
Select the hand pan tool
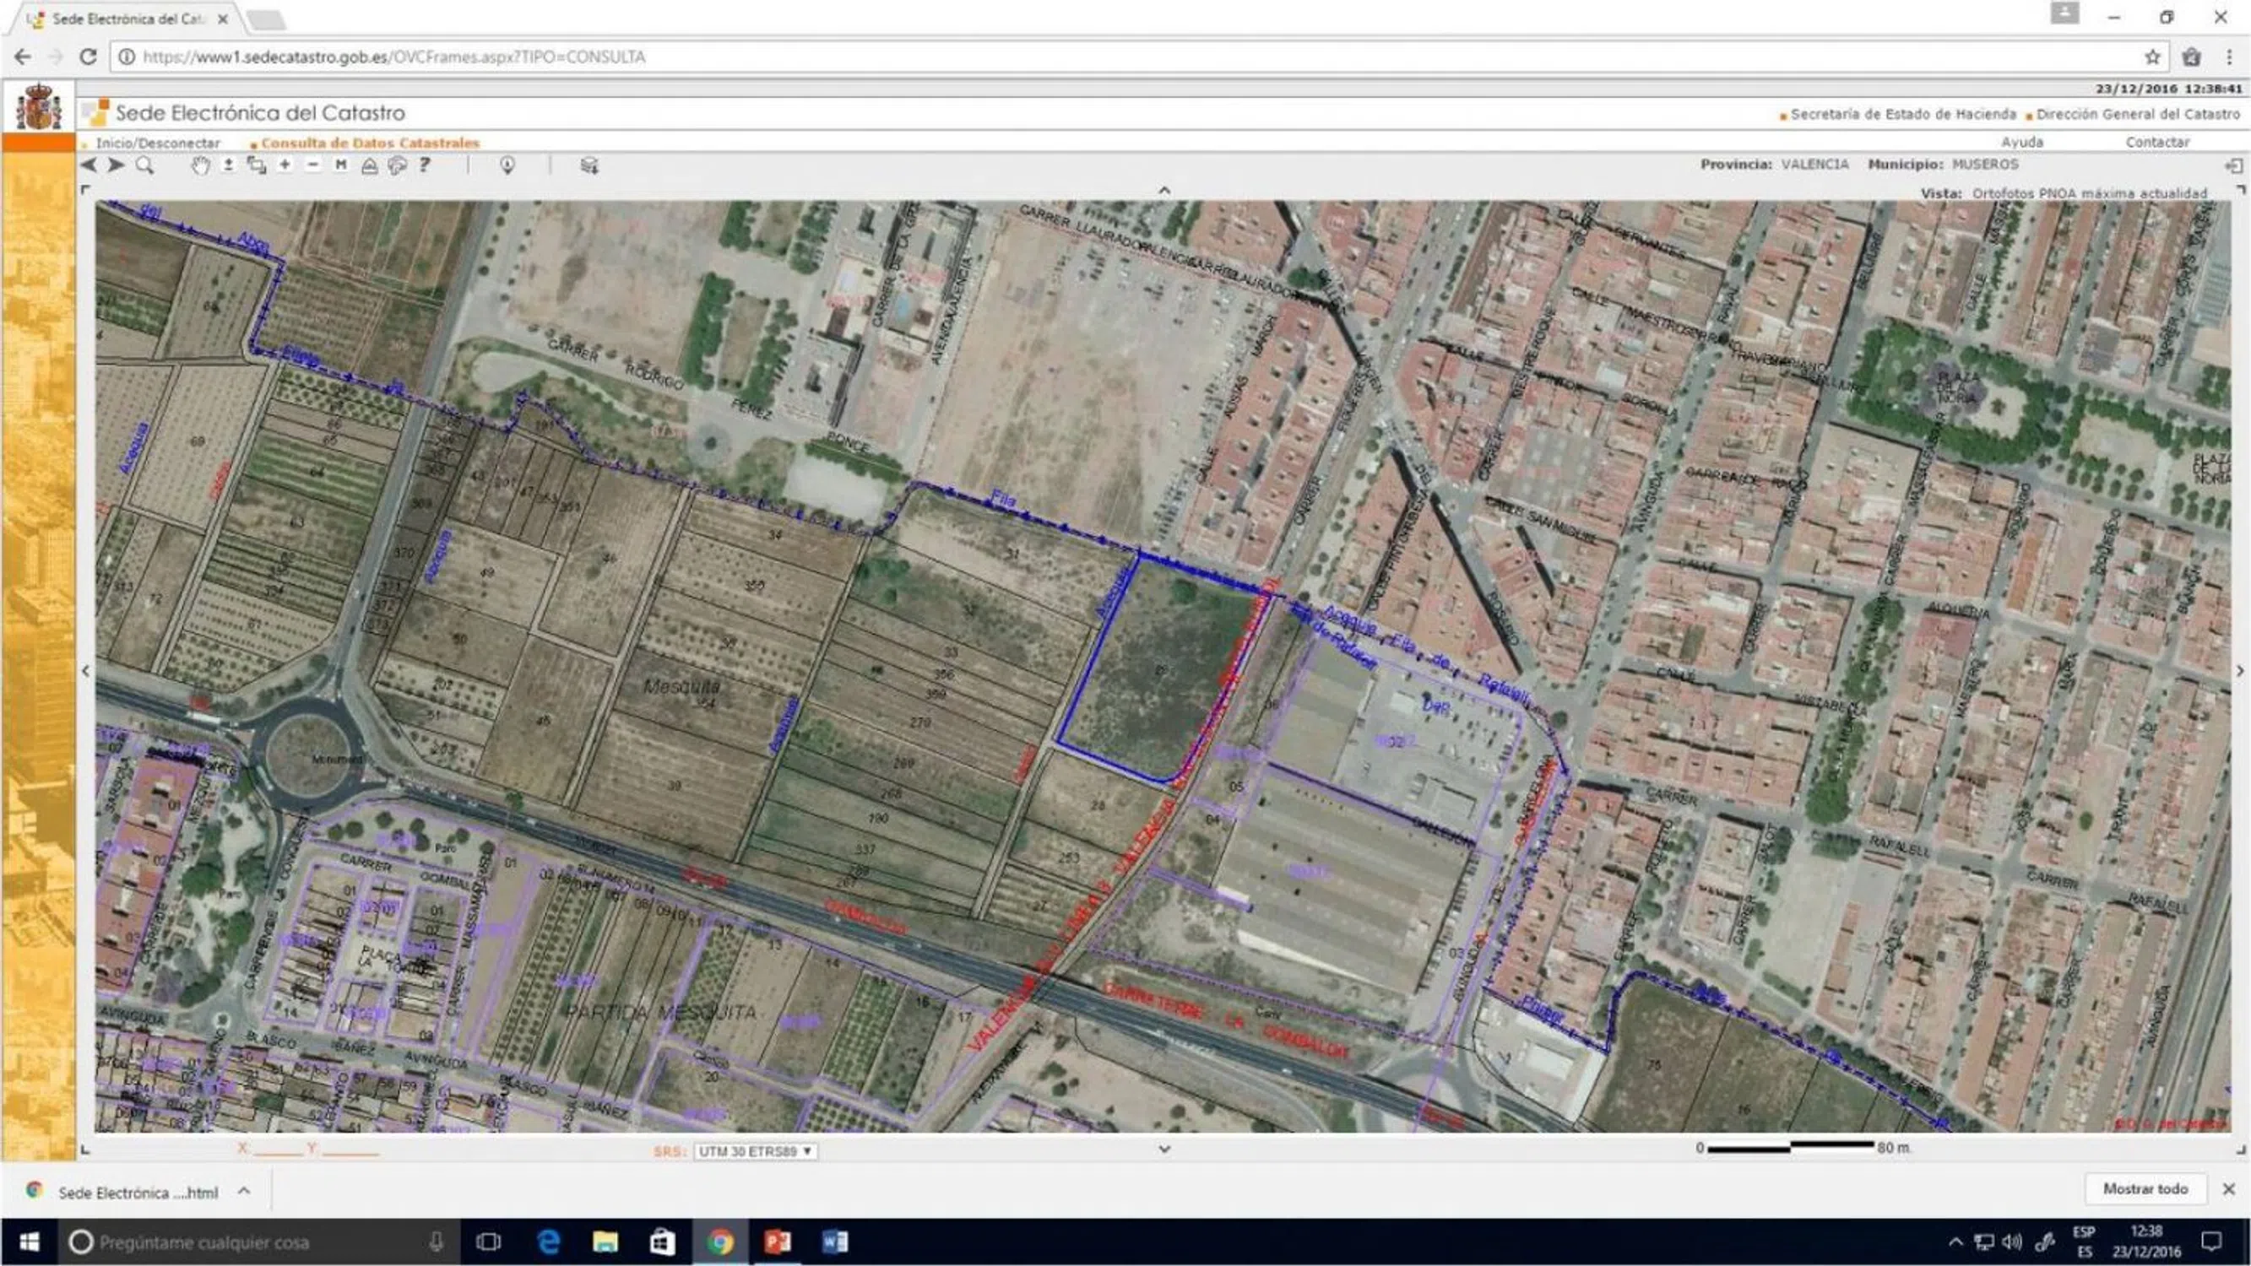pyautogui.click(x=201, y=165)
